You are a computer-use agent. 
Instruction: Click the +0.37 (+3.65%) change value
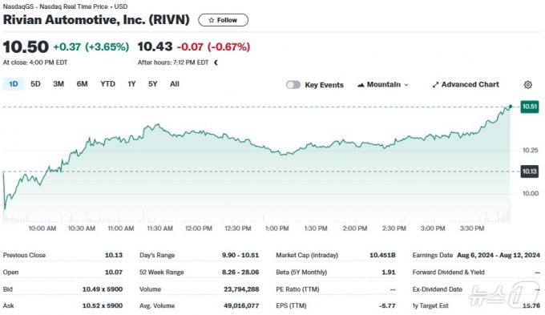tap(91, 47)
